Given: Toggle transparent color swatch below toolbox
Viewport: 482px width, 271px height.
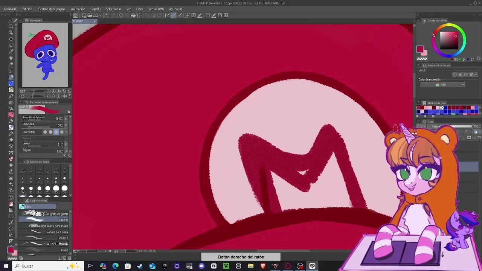Looking at the screenshot, I should pyautogui.click(x=12, y=258).
